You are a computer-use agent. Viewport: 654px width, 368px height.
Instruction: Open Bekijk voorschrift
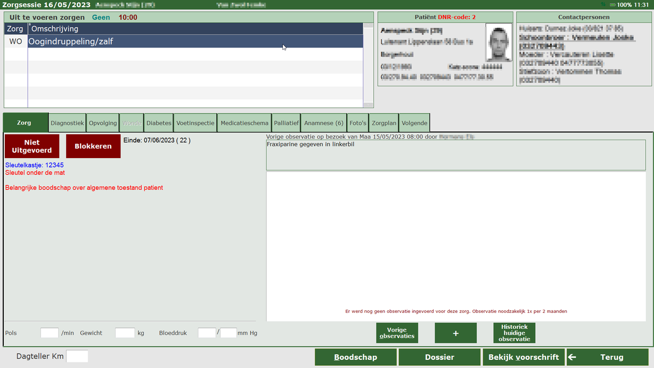click(x=523, y=357)
